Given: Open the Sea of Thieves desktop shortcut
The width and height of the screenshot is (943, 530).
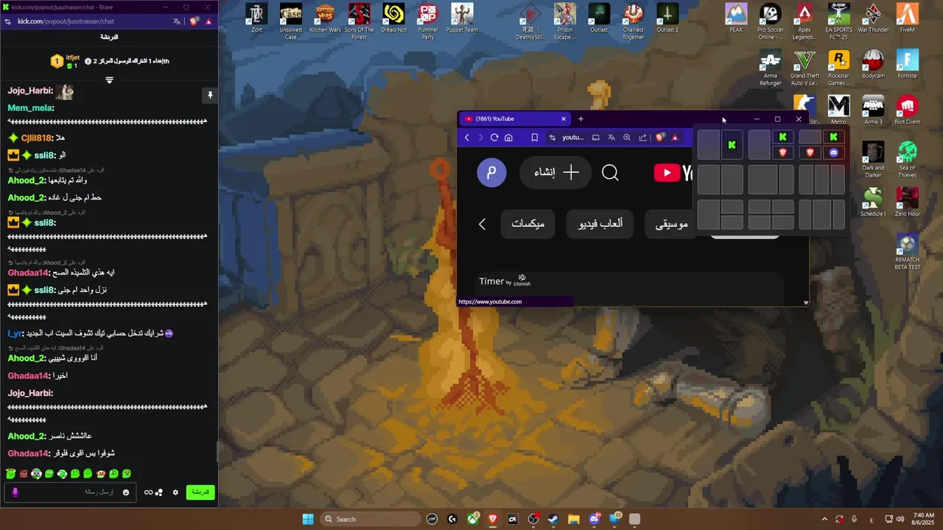Looking at the screenshot, I should [x=907, y=160].
